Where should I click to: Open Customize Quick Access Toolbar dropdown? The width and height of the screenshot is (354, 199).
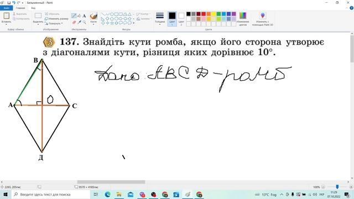23,3
